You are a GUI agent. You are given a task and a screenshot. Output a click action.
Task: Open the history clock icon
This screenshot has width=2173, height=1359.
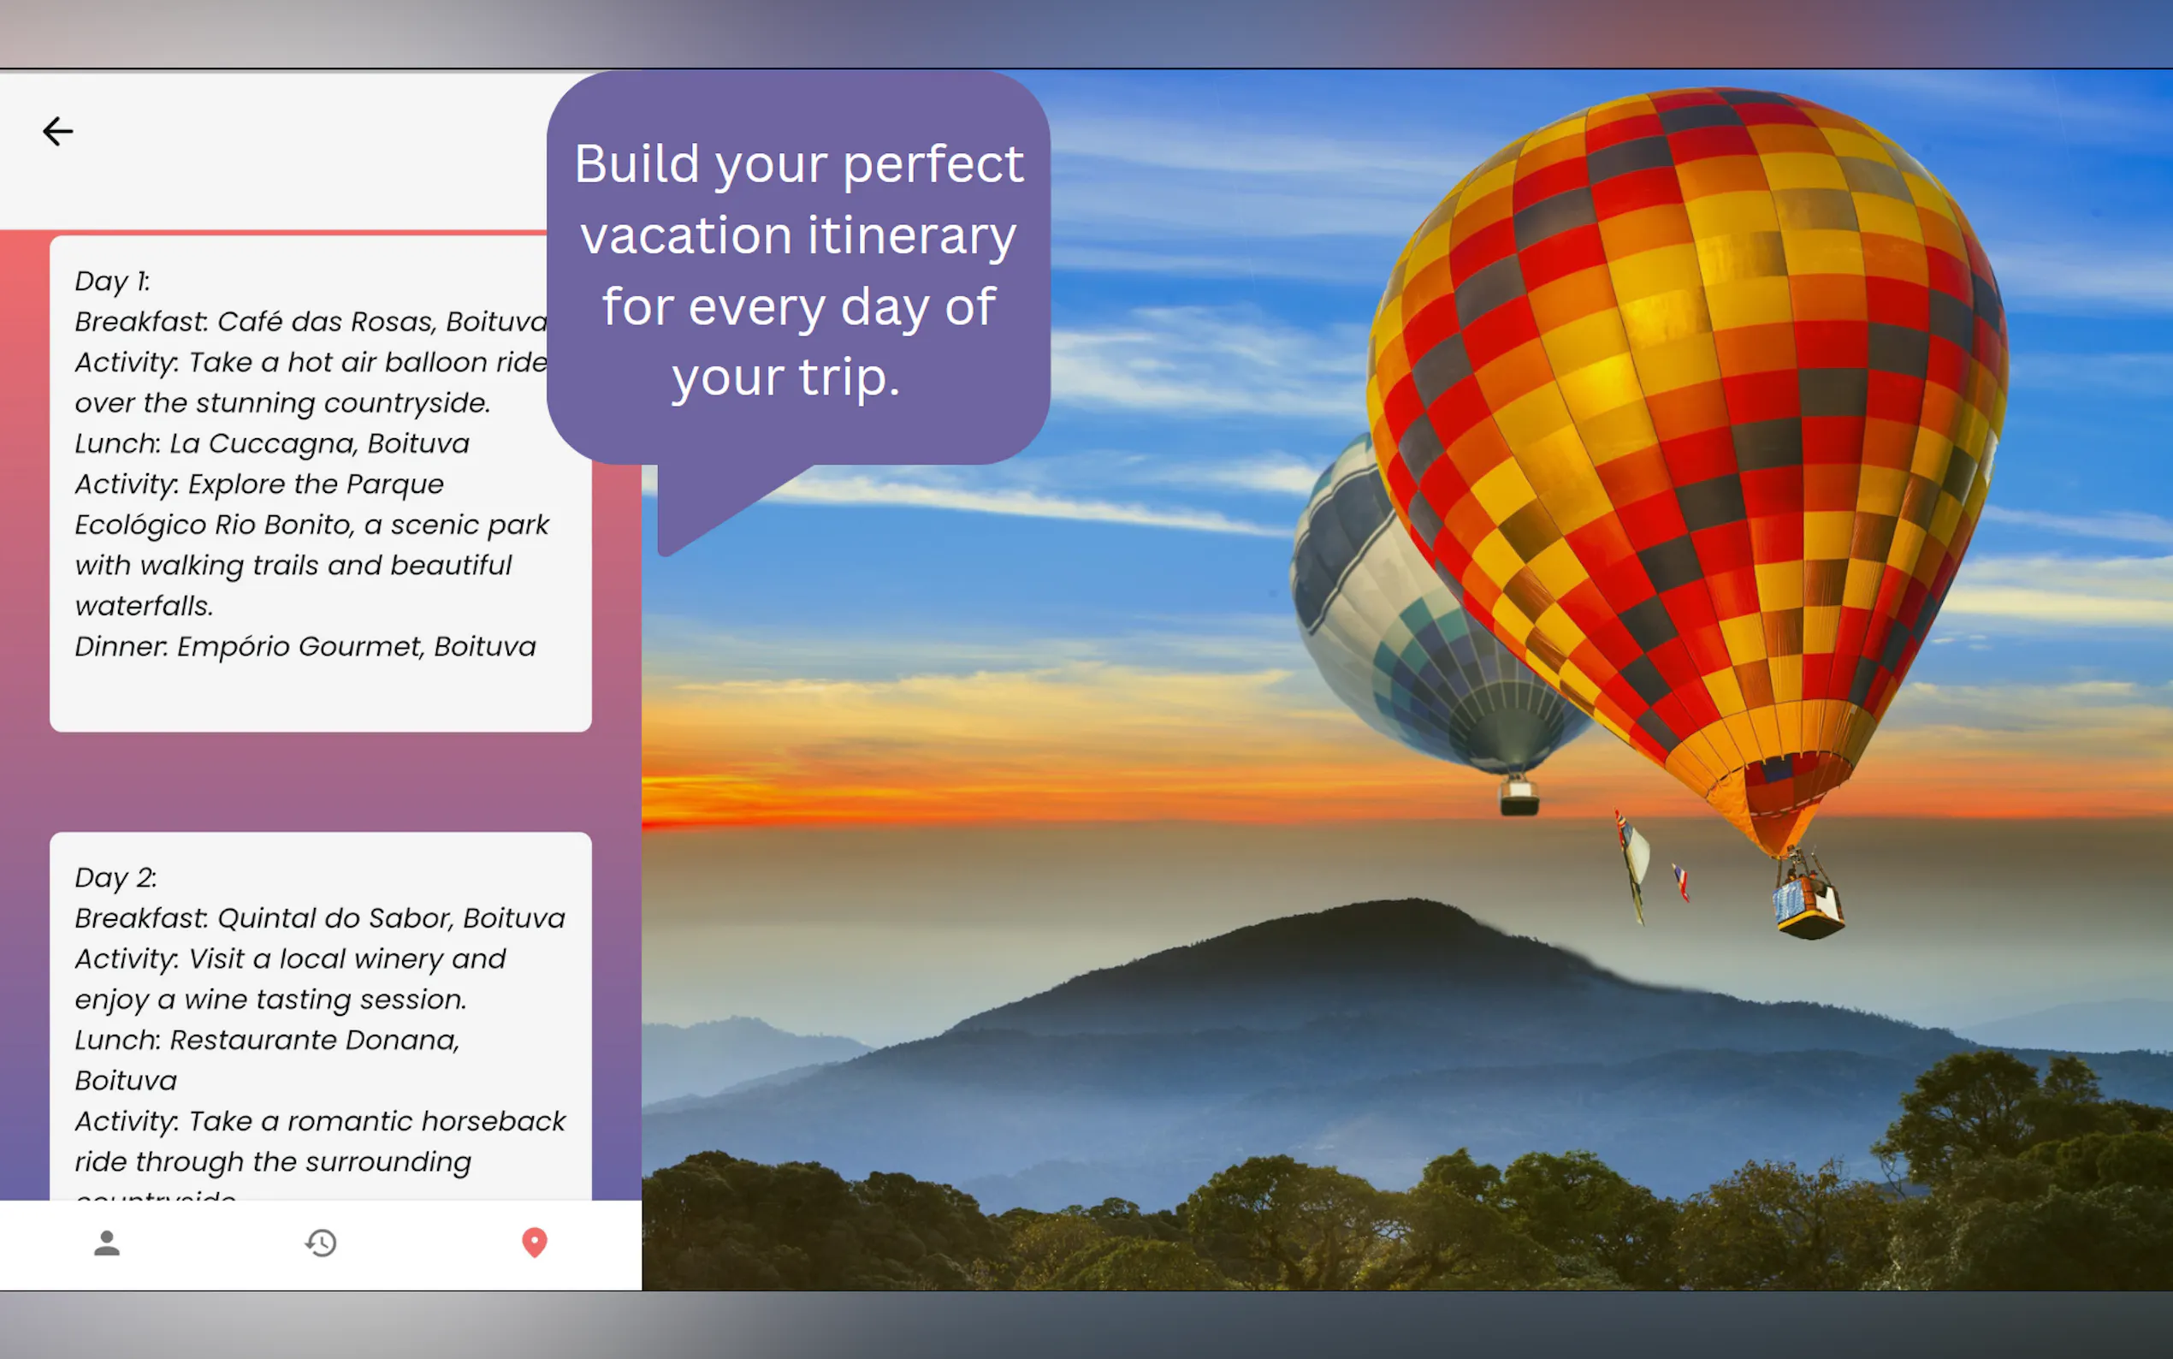[x=321, y=1243]
